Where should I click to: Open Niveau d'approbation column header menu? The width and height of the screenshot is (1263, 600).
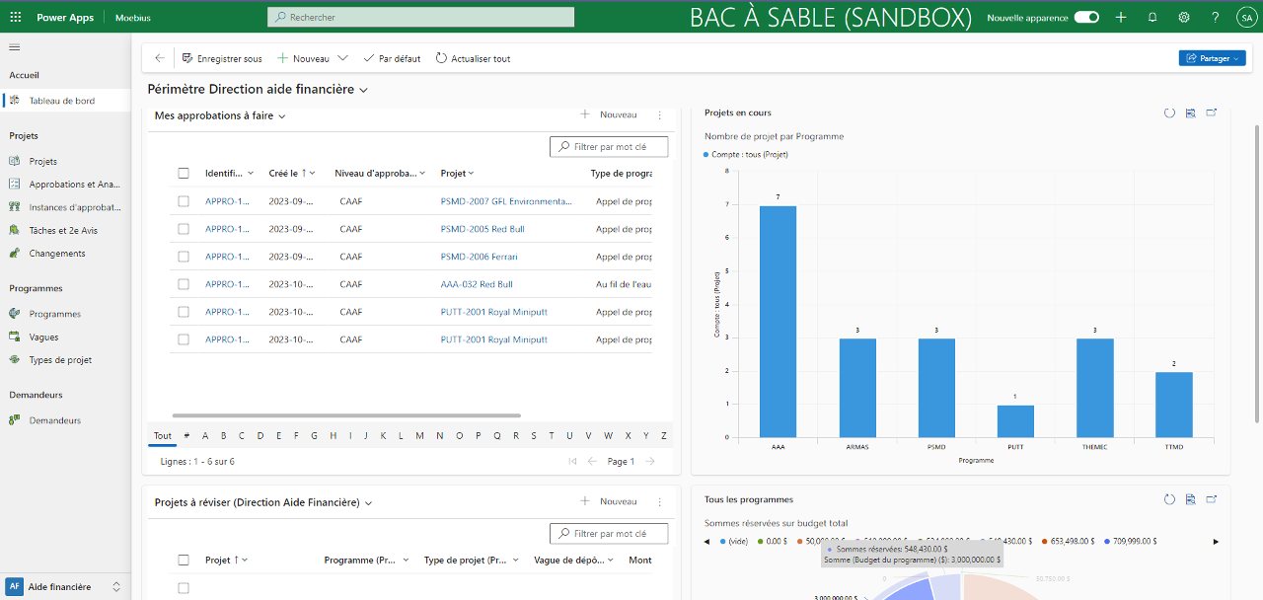click(380, 173)
